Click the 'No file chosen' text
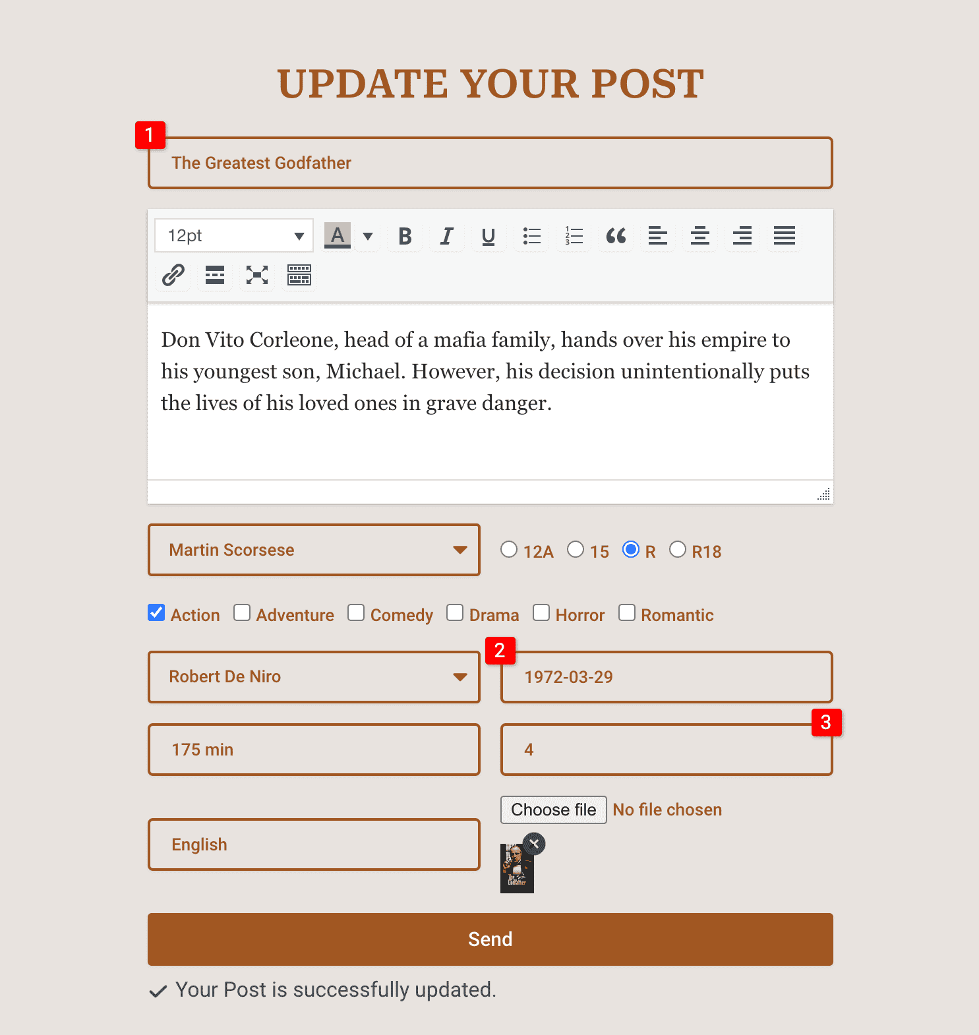 click(667, 810)
